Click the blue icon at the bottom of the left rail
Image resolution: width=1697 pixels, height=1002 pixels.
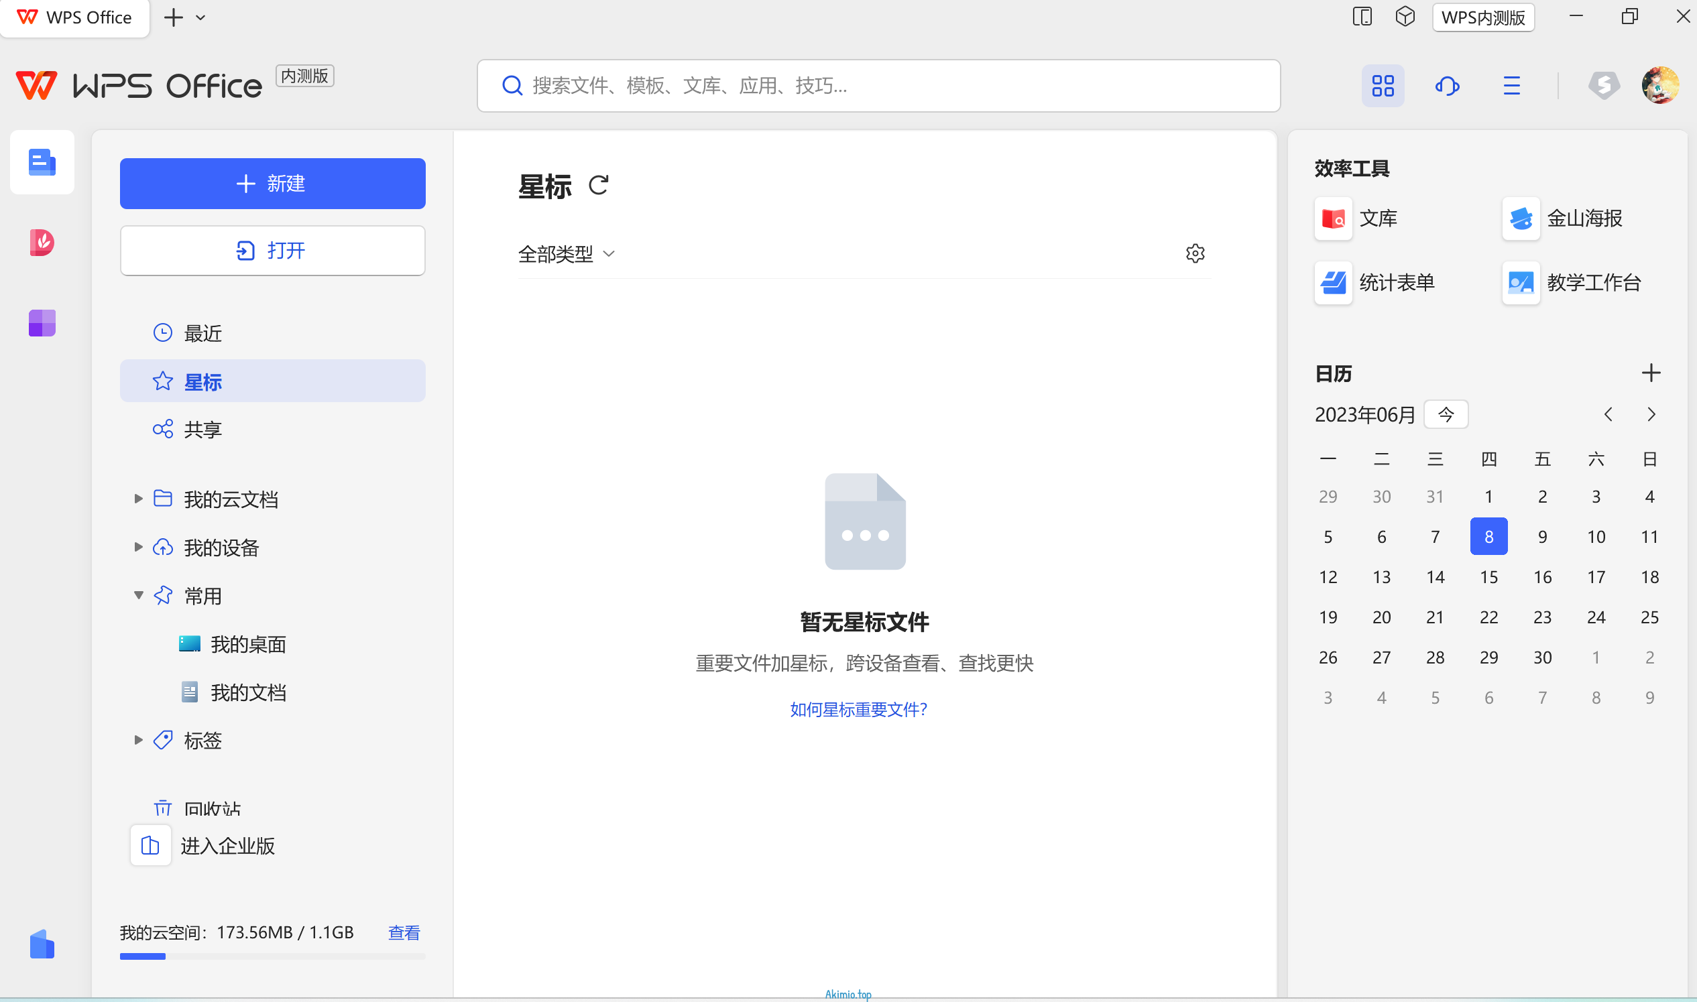point(42,943)
